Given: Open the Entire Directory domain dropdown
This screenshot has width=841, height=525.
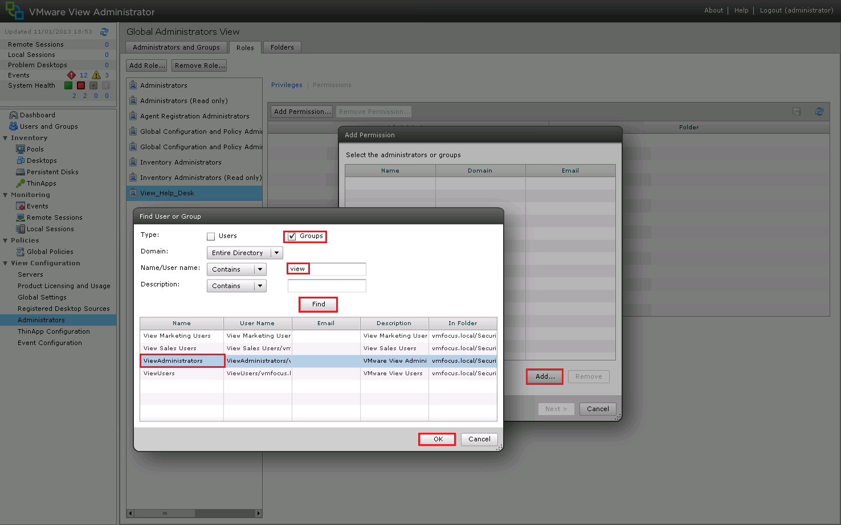Looking at the screenshot, I should point(276,253).
